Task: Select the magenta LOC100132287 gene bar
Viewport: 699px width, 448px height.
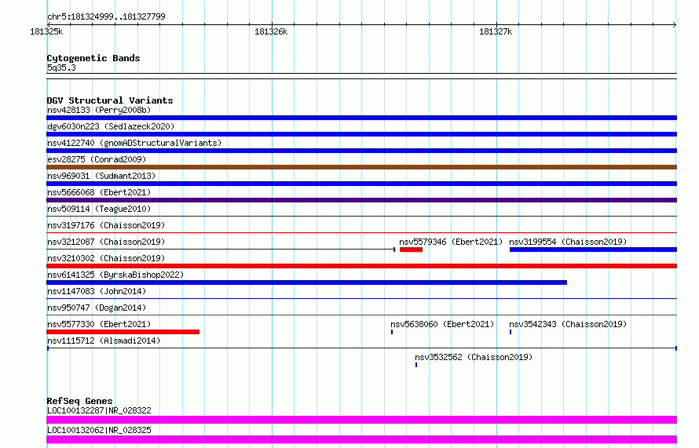Action: pyautogui.click(x=361, y=420)
